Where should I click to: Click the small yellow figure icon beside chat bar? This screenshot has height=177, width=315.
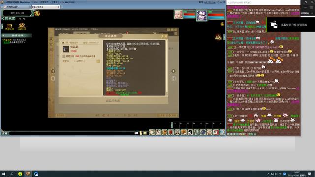[x=141, y=133]
